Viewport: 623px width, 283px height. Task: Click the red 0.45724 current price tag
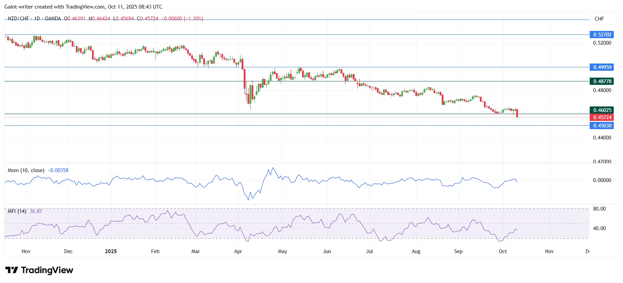(x=602, y=117)
